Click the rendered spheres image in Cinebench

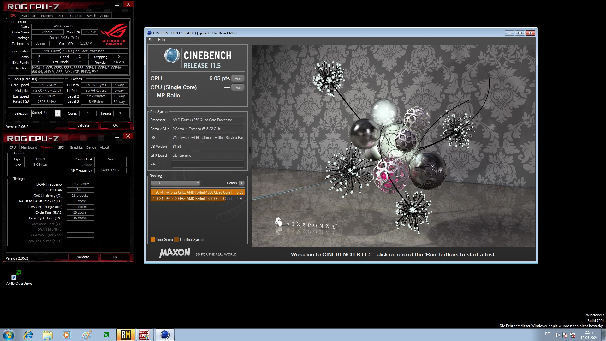[x=394, y=146]
